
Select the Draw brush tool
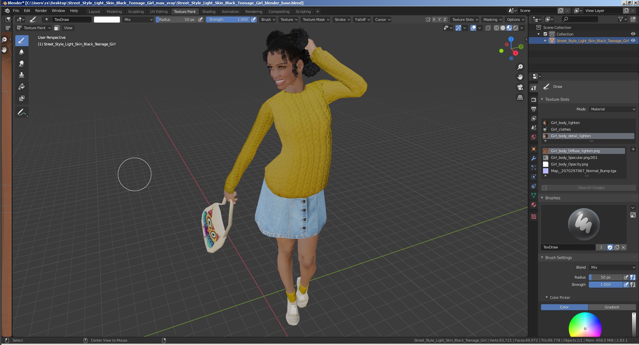(x=22, y=41)
